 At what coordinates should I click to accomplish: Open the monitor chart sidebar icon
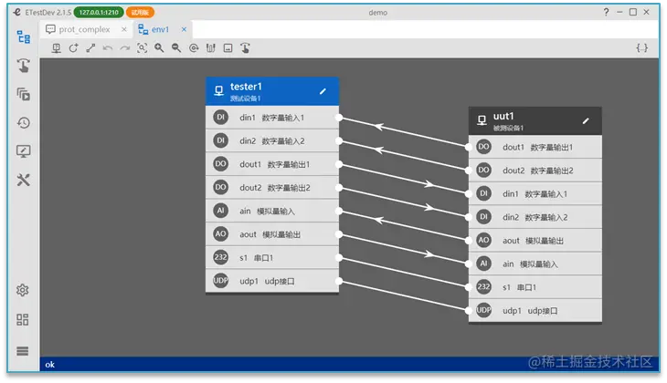click(24, 151)
